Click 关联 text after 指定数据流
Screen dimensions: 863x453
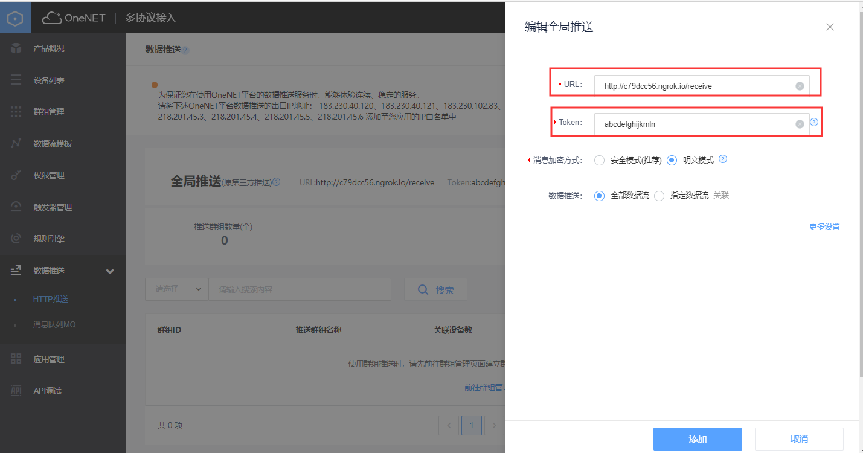[721, 196]
